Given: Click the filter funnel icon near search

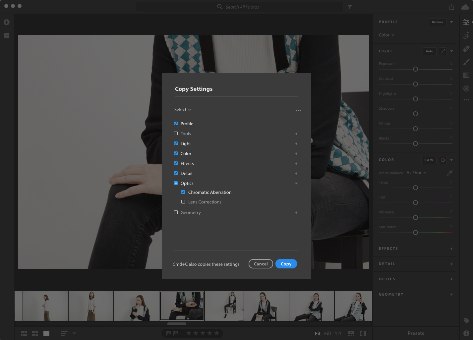Looking at the screenshot, I should (x=350, y=7).
